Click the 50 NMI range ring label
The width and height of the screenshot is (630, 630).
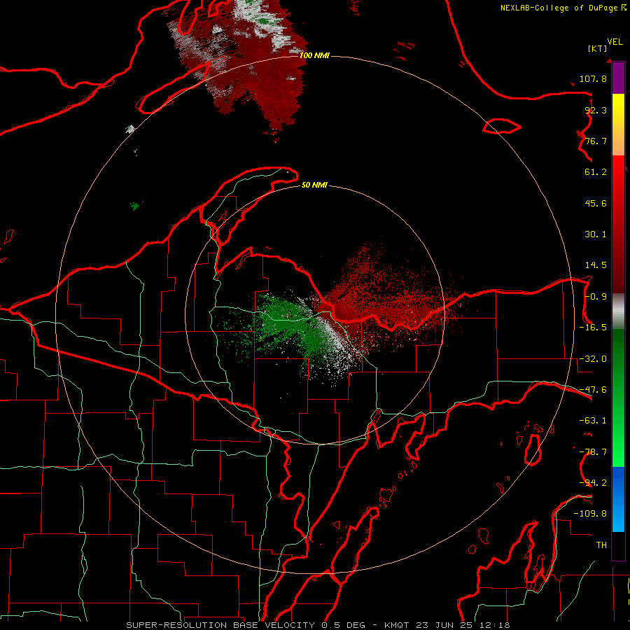(314, 185)
